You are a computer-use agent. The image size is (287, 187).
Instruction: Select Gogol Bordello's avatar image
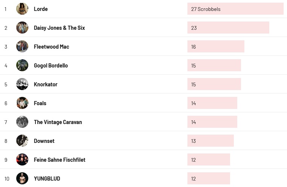[22, 65]
